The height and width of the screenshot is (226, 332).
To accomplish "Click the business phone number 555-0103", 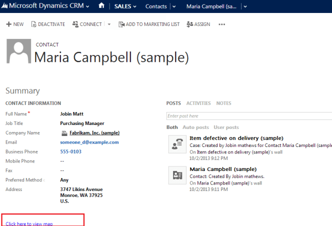I will [70, 151].
